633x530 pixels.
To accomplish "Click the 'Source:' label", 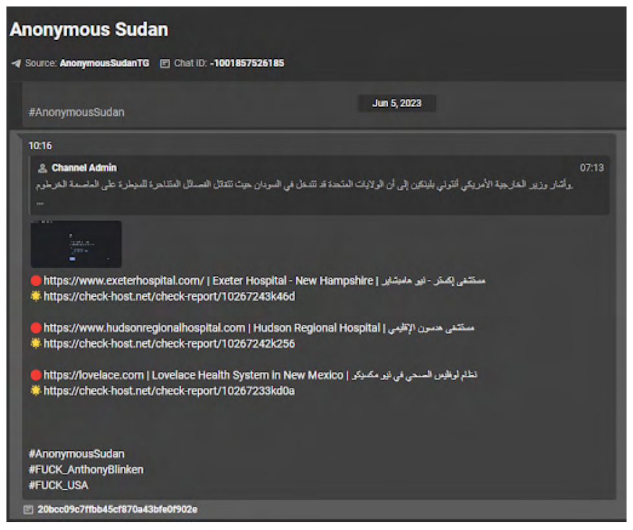I will point(41,63).
